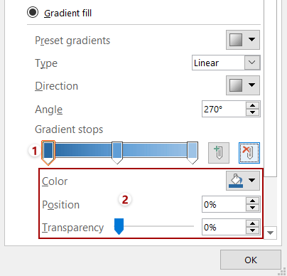Screen dimensions: 287x276
Task: Expand the Preset gradients dropdown arrow
Action: (251, 40)
